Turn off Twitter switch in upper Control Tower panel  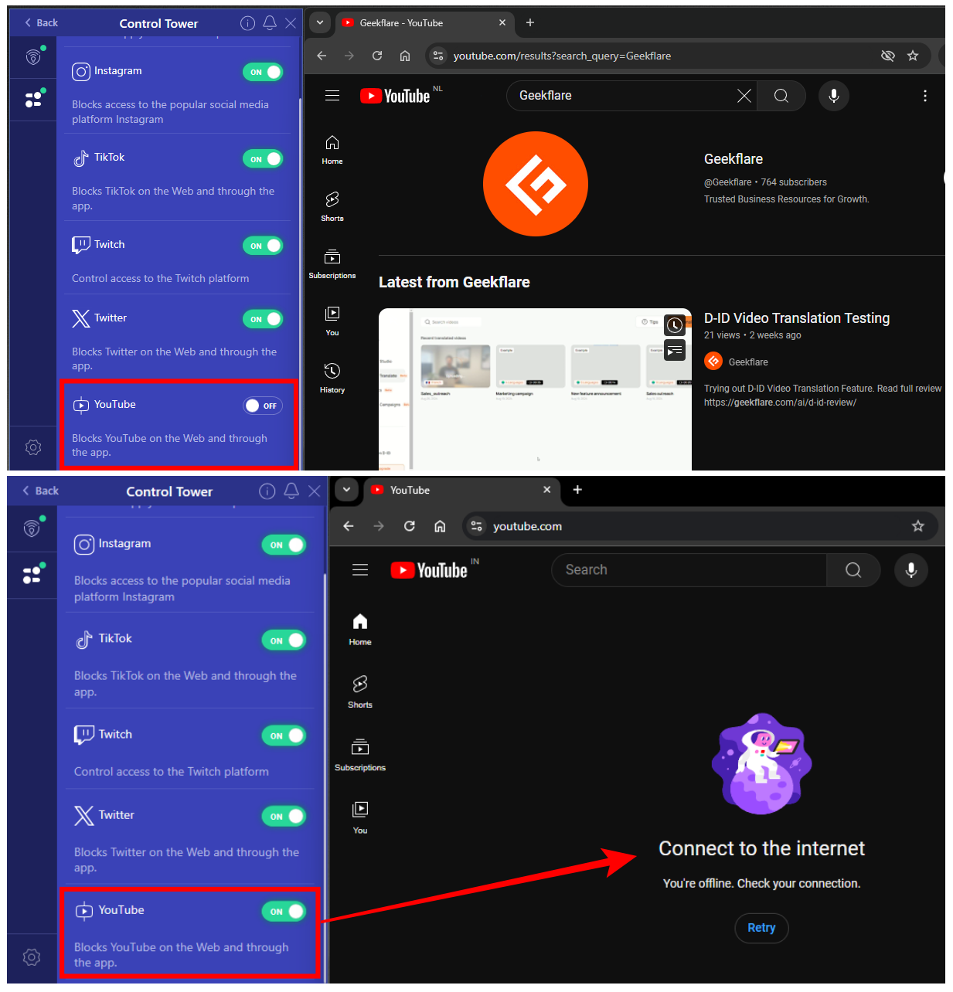[x=263, y=319]
